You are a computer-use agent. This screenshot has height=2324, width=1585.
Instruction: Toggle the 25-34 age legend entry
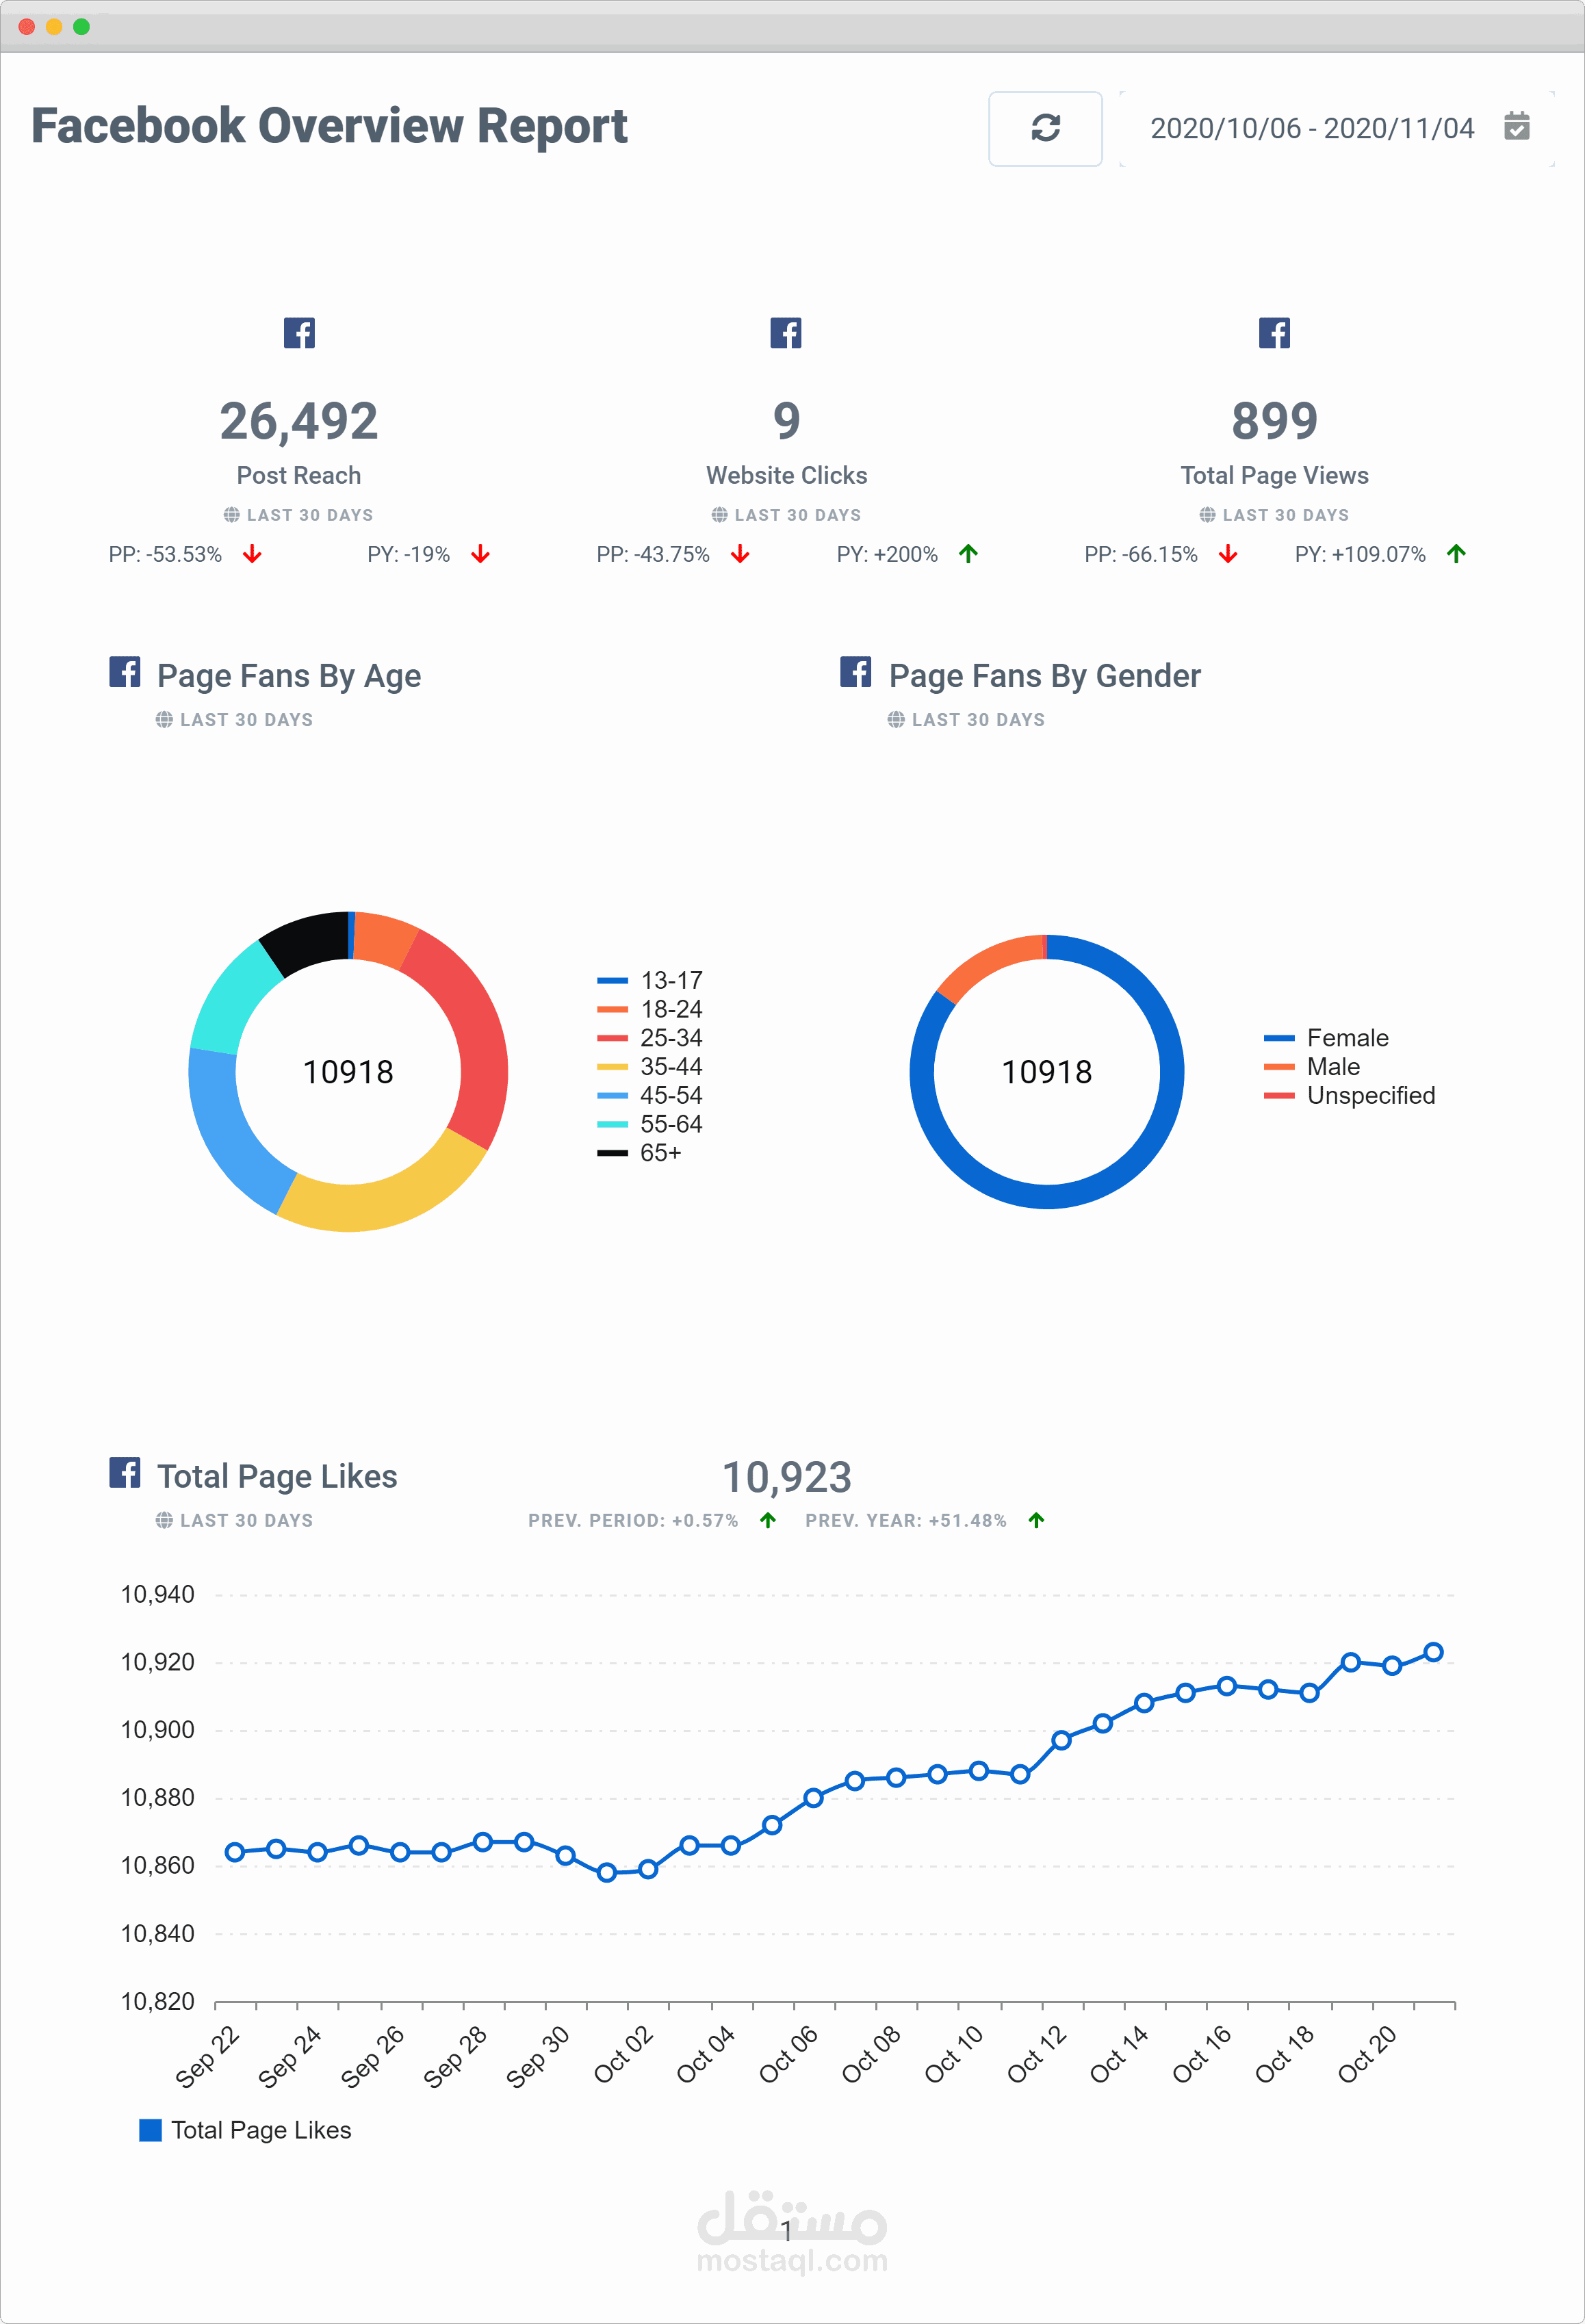coord(650,1038)
